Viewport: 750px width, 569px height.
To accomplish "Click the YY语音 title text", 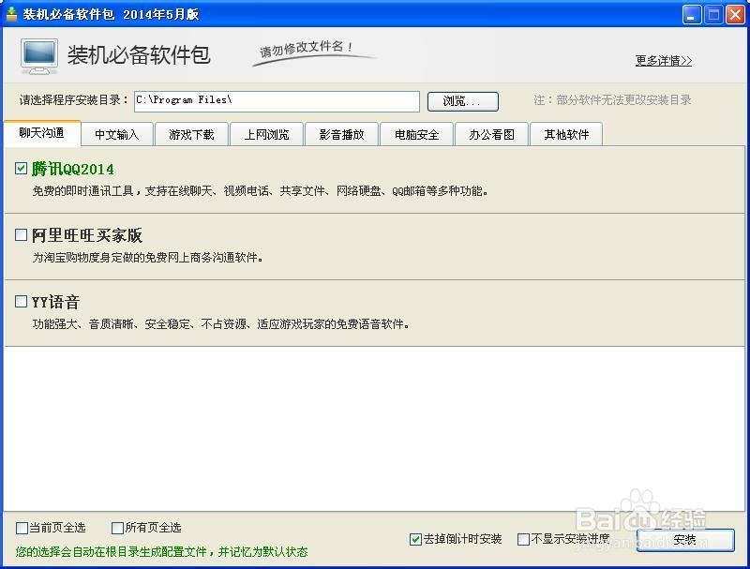I will 55,302.
